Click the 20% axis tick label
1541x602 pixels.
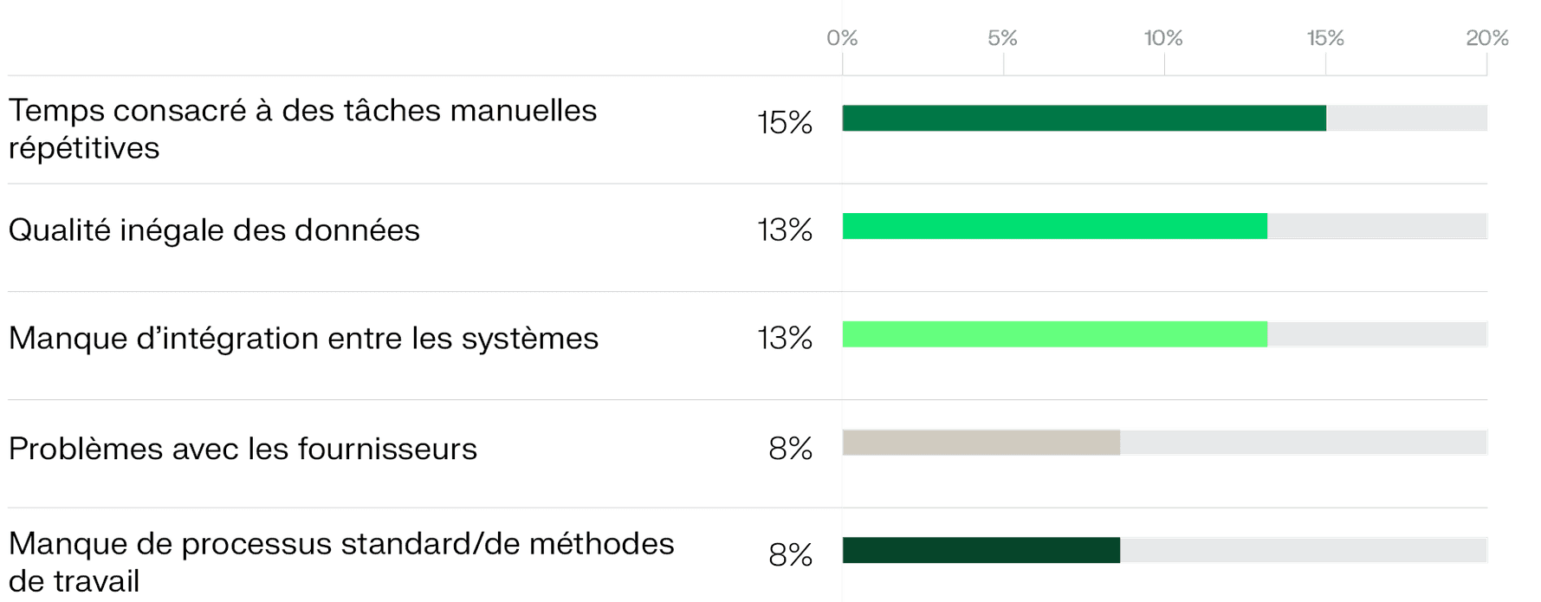click(x=1487, y=38)
